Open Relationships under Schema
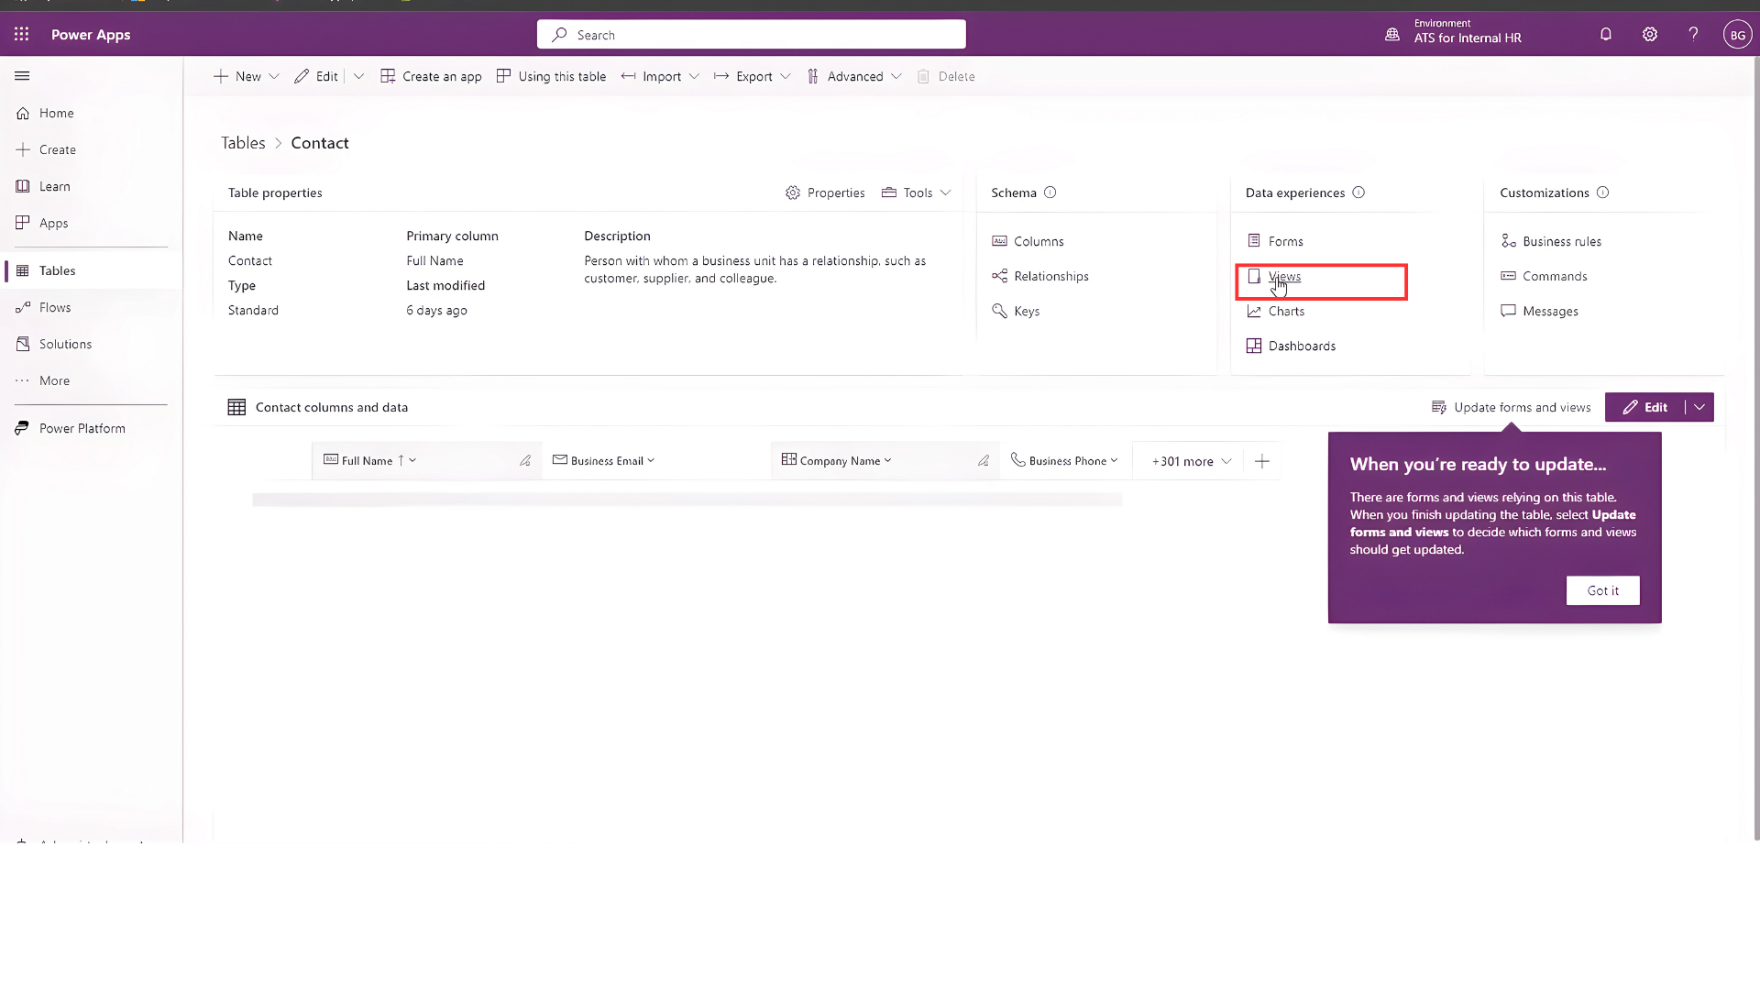 (x=1040, y=276)
